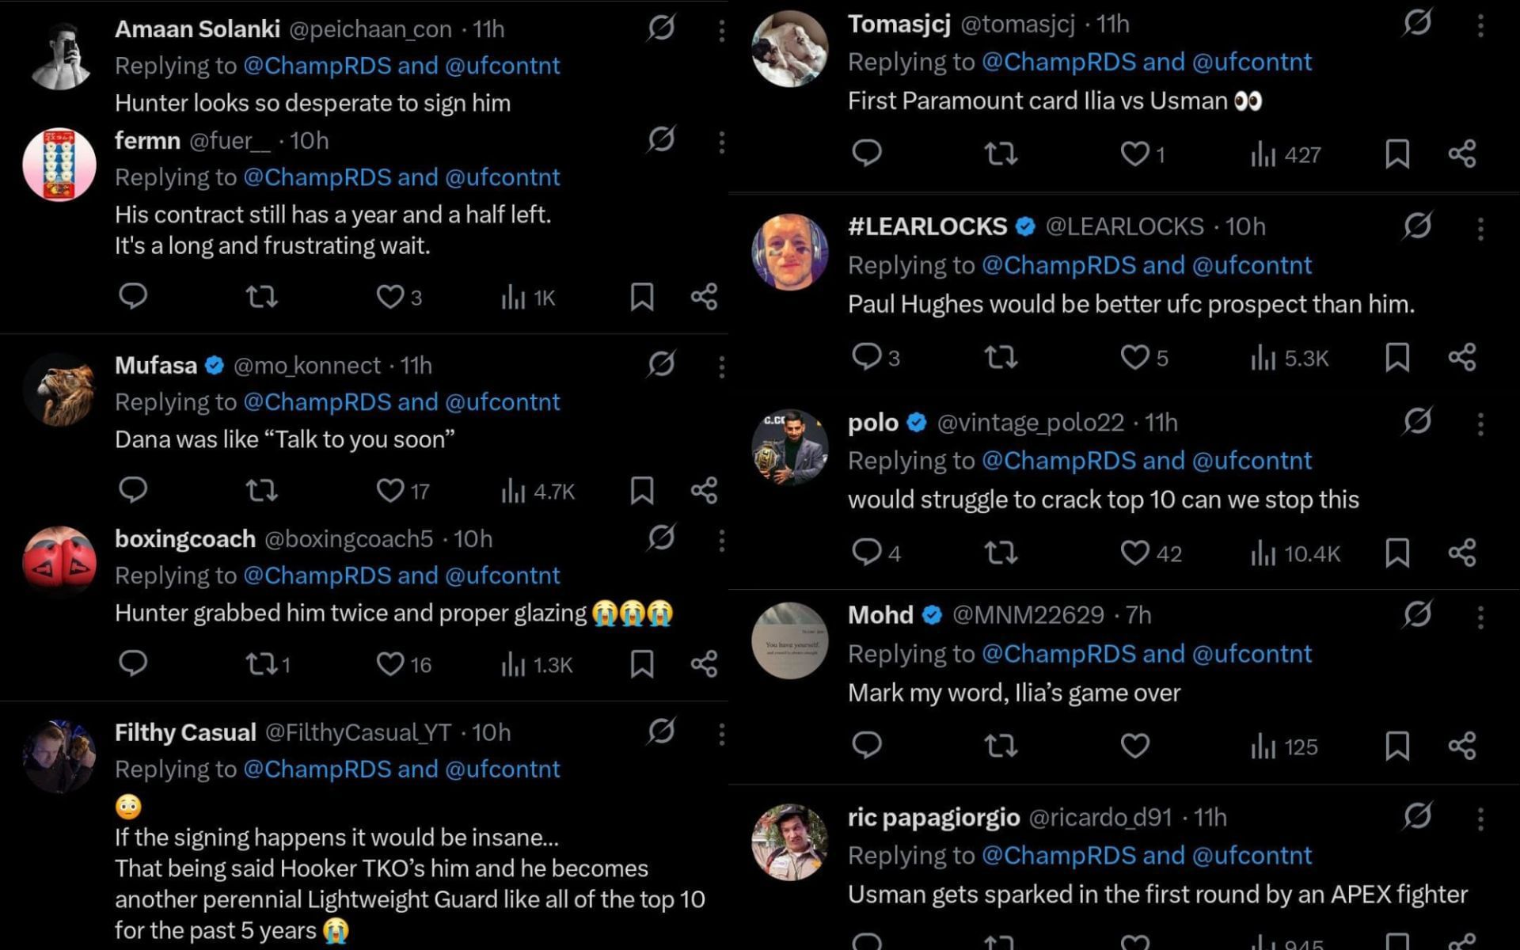Share Tomasjcj's Paramount card tweet
1520x950 pixels.
click(1461, 154)
